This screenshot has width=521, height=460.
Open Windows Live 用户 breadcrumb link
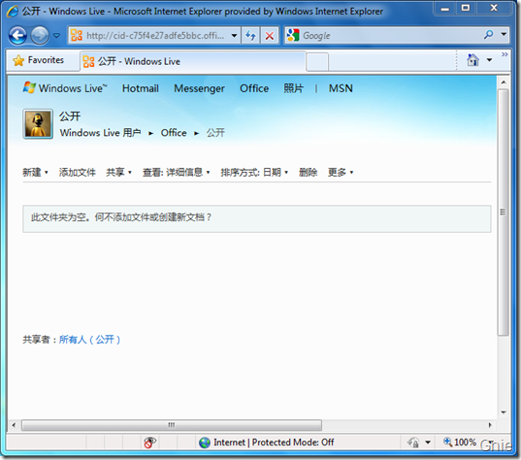100,133
